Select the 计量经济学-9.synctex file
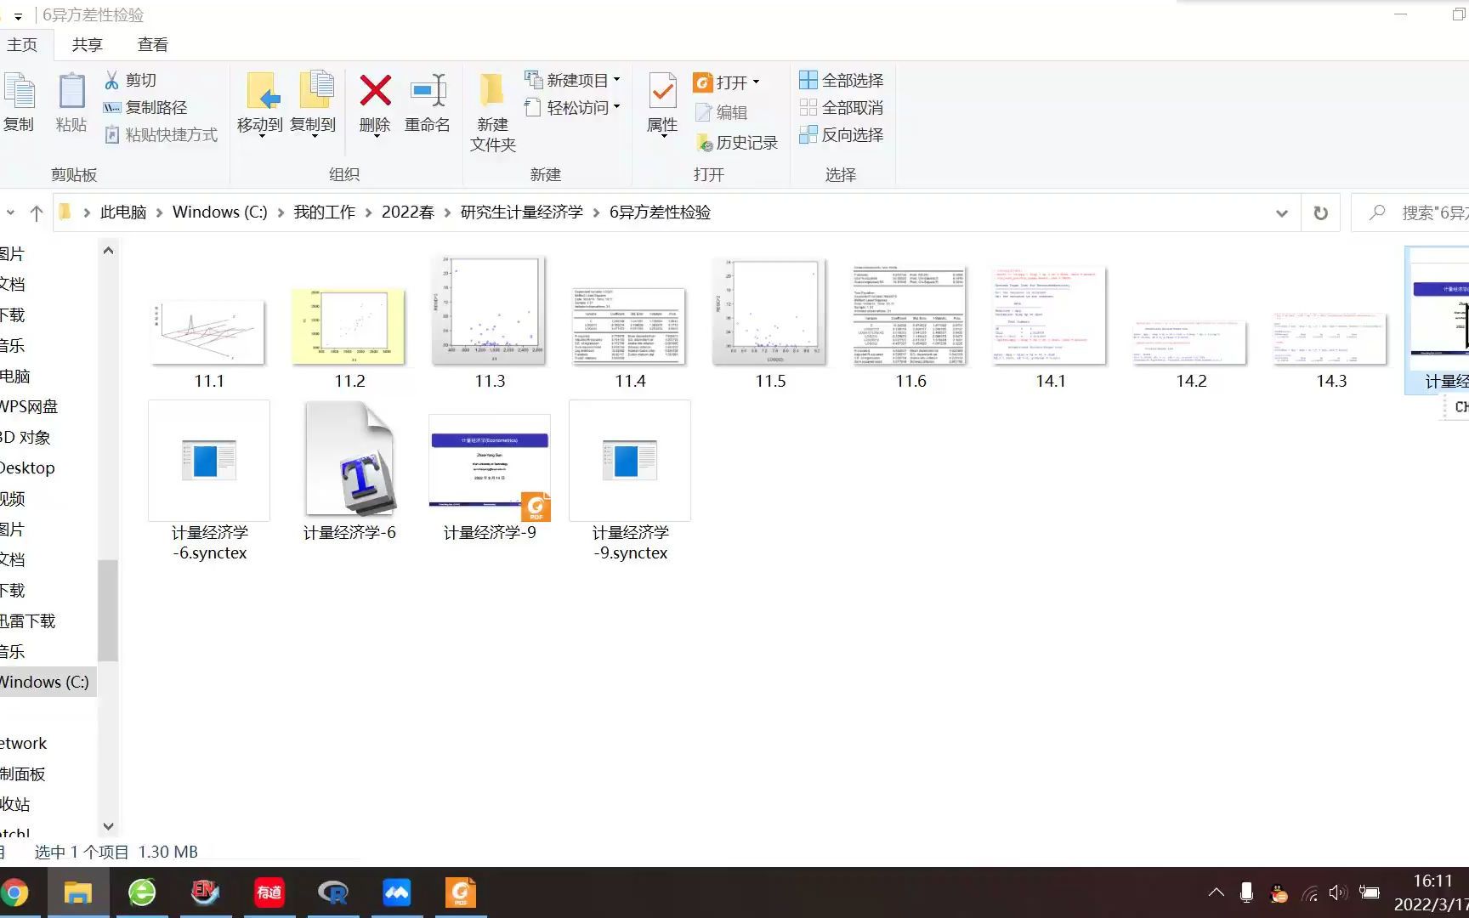The image size is (1469, 918). coord(630,480)
